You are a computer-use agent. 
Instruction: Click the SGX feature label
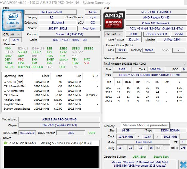62,67
